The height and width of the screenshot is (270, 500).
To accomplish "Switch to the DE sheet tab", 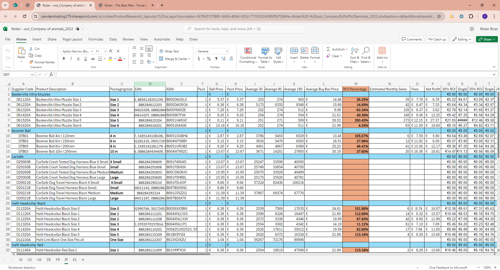I will (49, 260).
